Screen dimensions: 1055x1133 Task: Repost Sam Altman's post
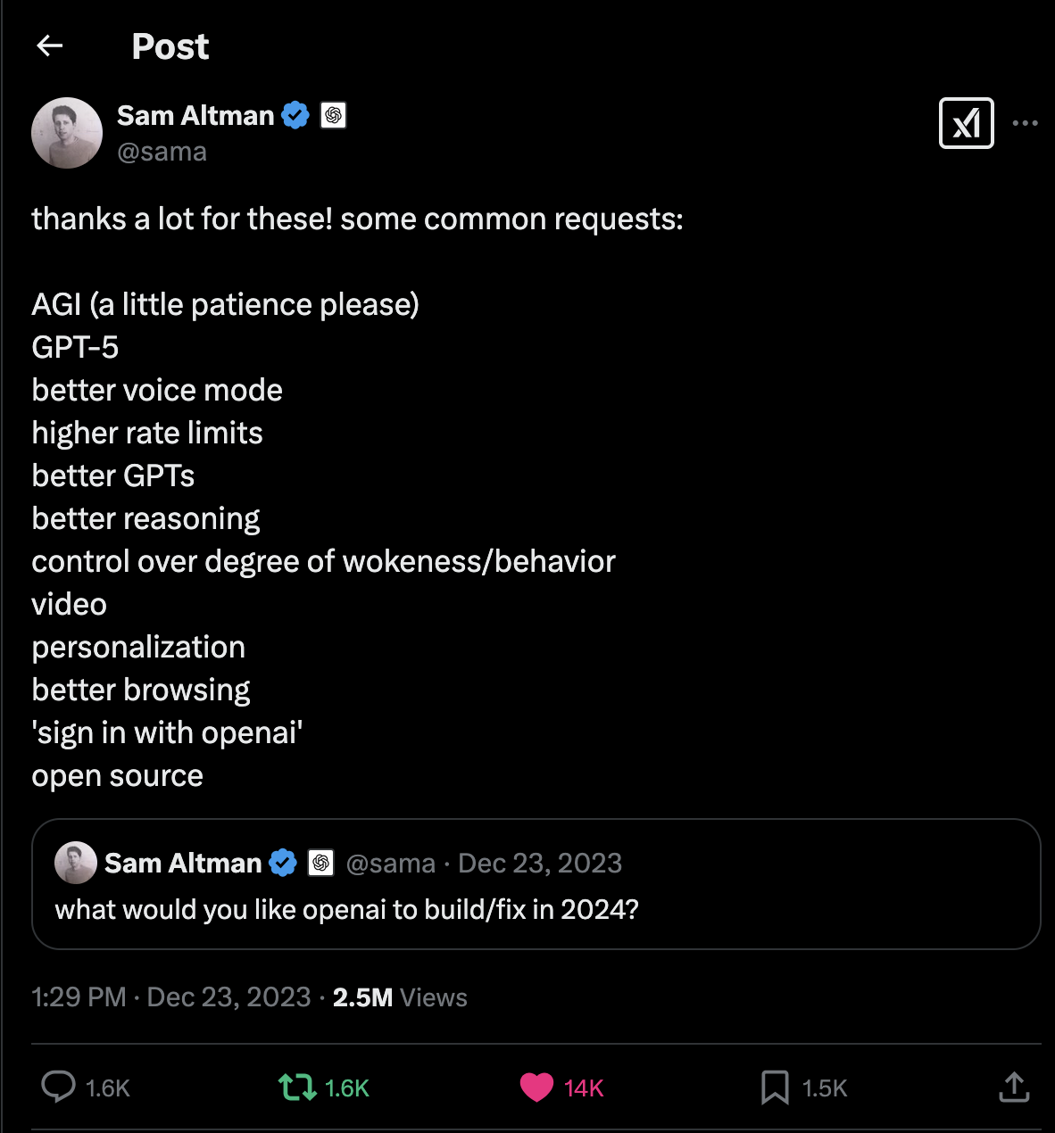(x=299, y=1088)
